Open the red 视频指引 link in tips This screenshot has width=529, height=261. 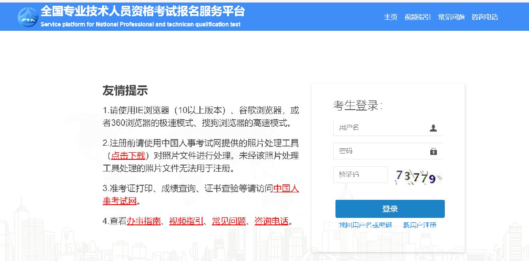click(x=186, y=221)
